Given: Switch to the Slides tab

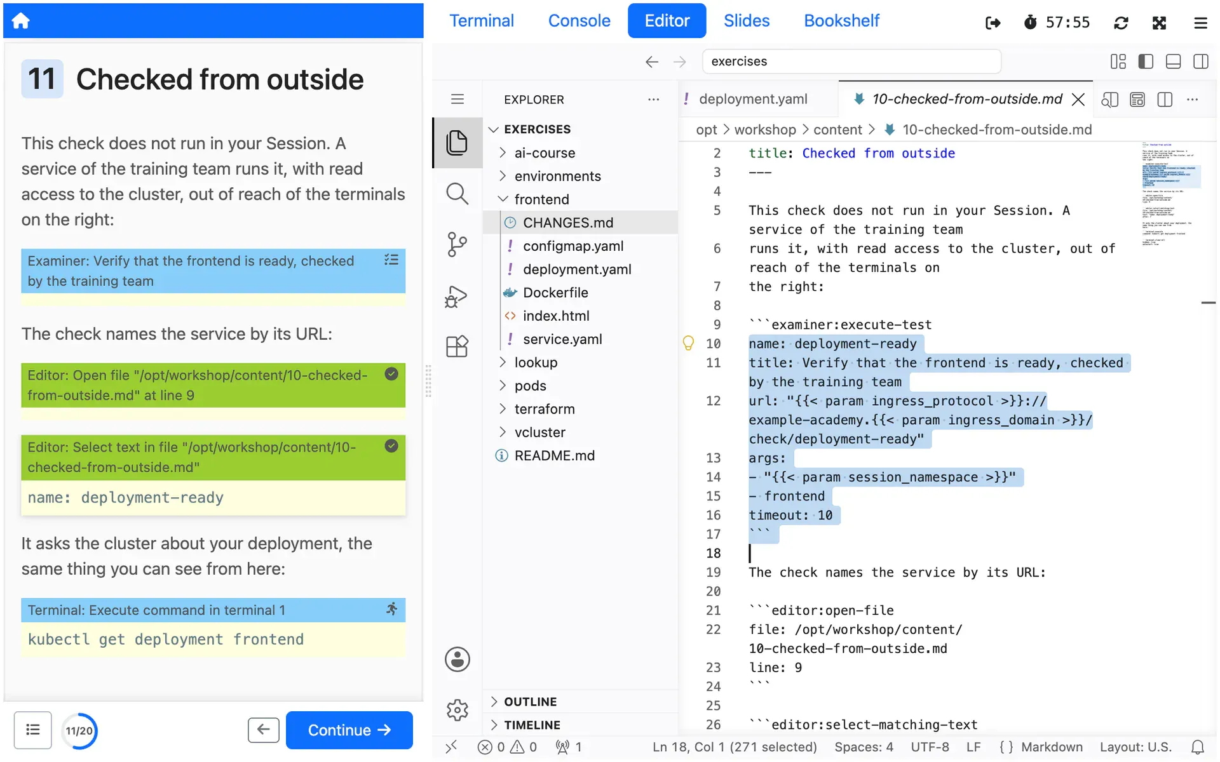Looking at the screenshot, I should (x=746, y=21).
